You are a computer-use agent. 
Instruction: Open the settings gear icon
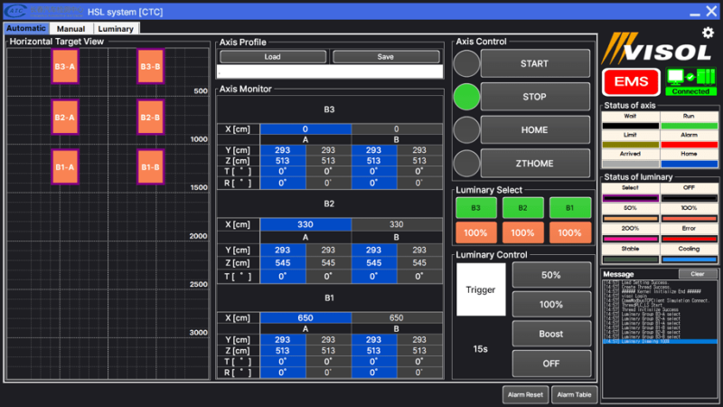click(x=708, y=33)
